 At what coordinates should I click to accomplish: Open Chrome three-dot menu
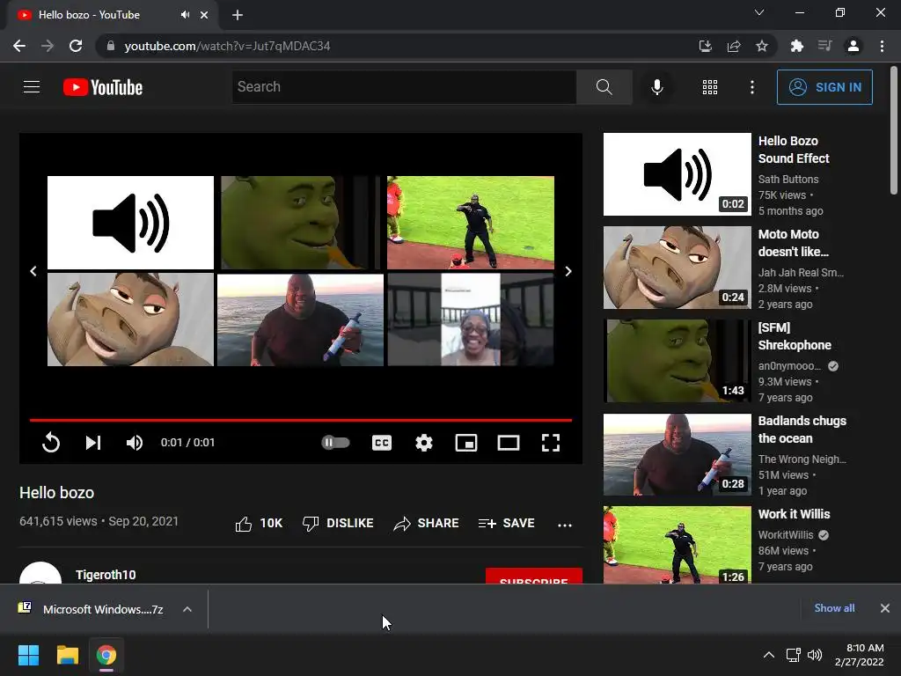pyautogui.click(x=882, y=46)
